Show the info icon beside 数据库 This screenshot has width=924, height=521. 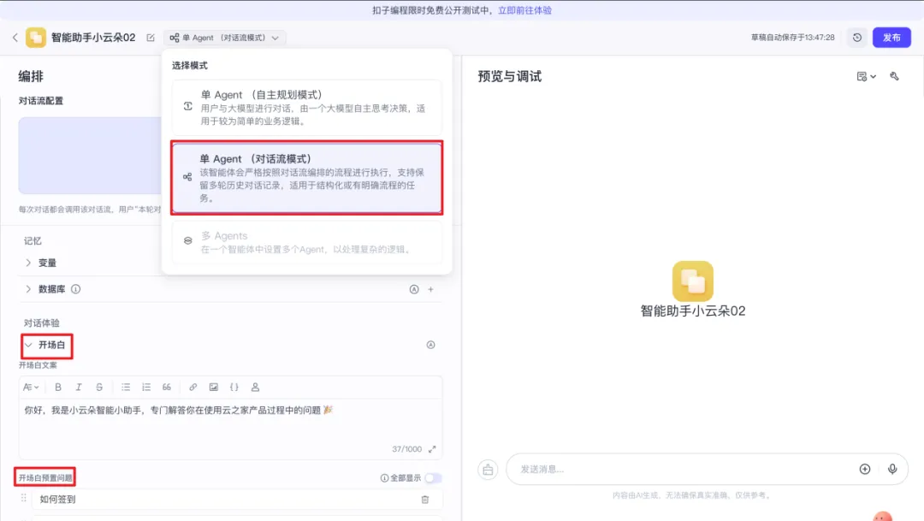[75, 289]
